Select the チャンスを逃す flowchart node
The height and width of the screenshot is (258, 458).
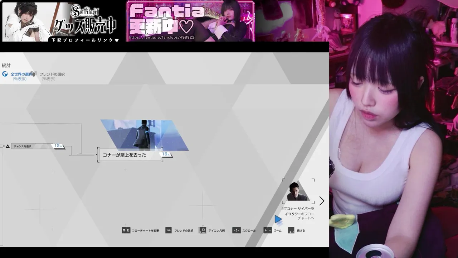32,146
